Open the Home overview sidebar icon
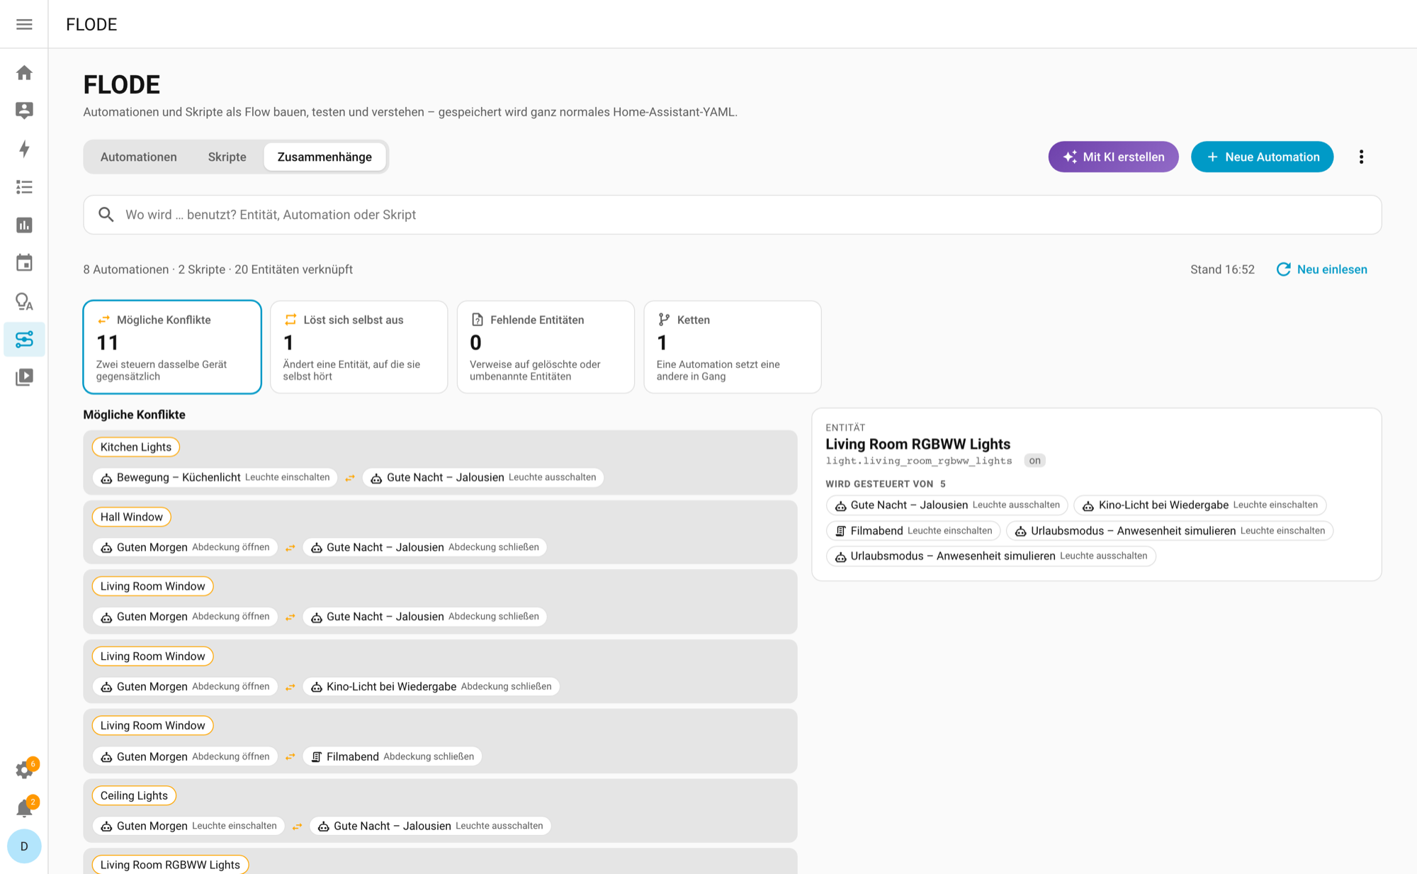 (x=24, y=73)
